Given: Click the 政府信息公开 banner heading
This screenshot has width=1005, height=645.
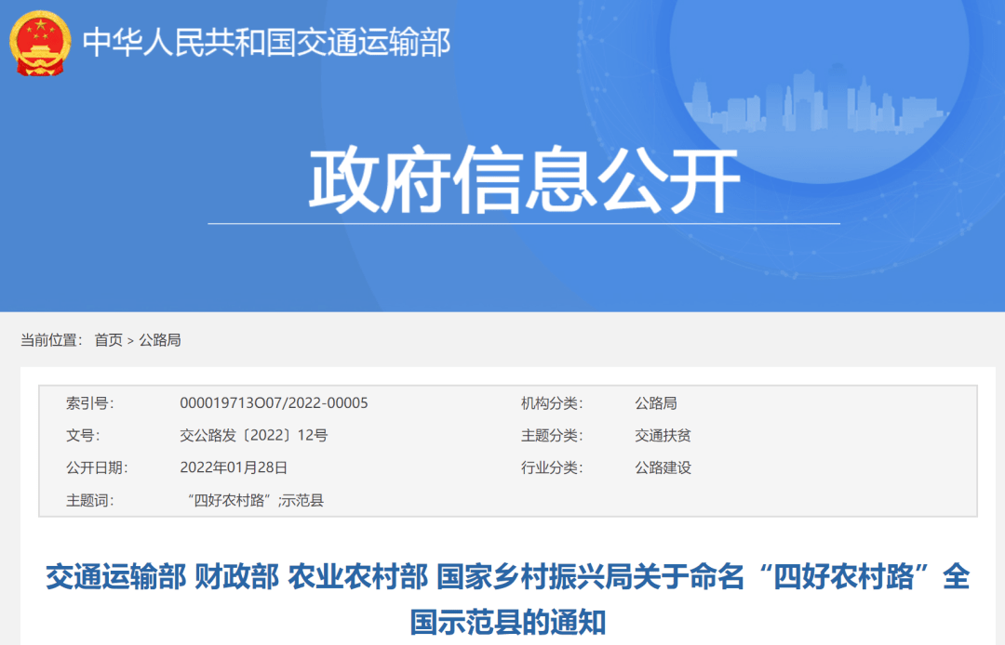Looking at the screenshot, I should click(524, 179).
